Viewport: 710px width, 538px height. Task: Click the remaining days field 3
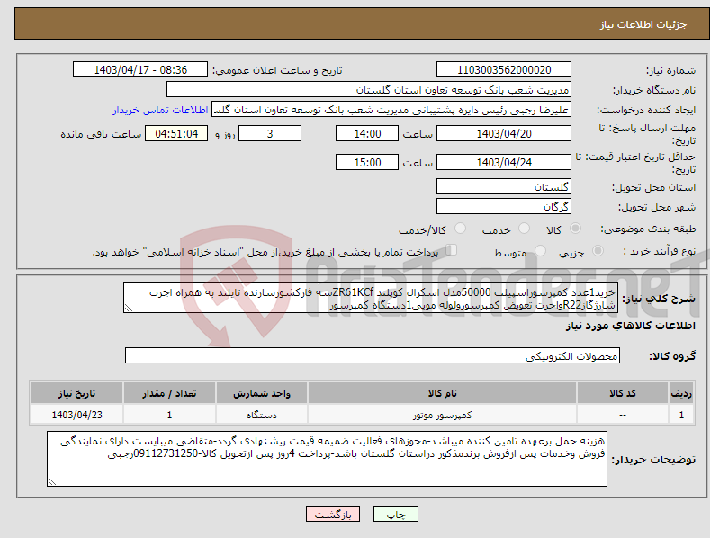pos(270,133)
